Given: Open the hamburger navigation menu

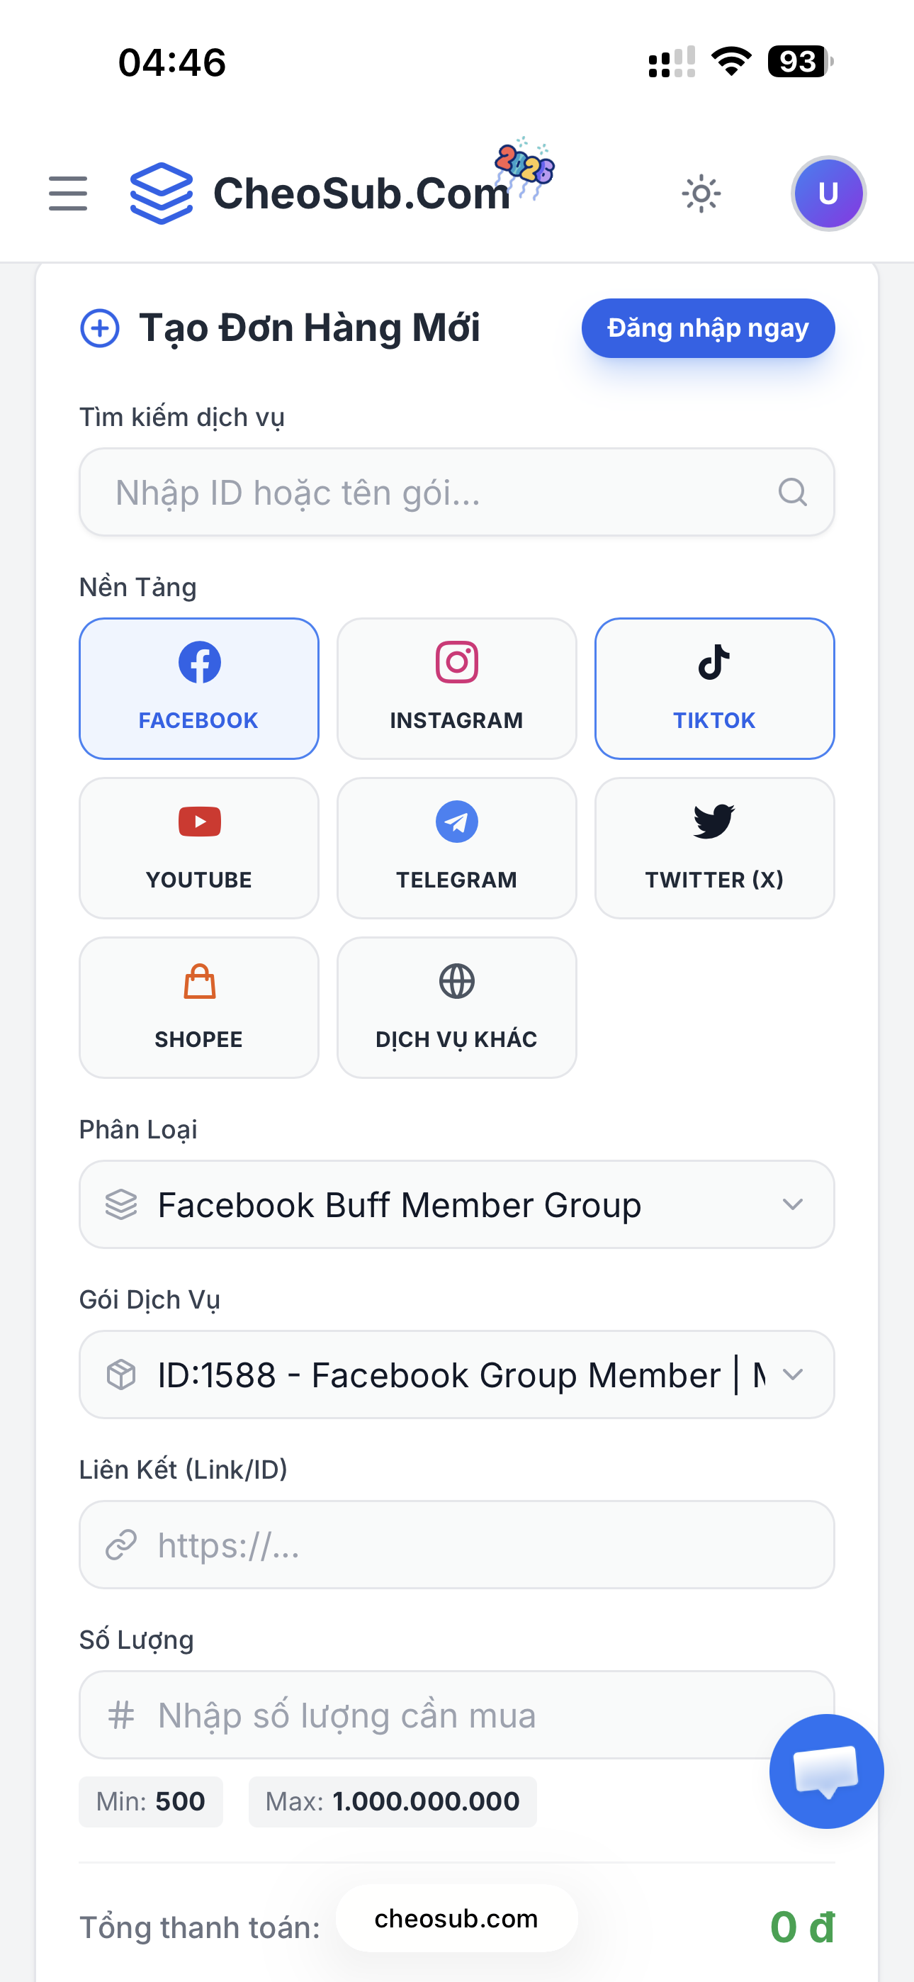Looking at the screenshot, I should [x=68, y=193].
